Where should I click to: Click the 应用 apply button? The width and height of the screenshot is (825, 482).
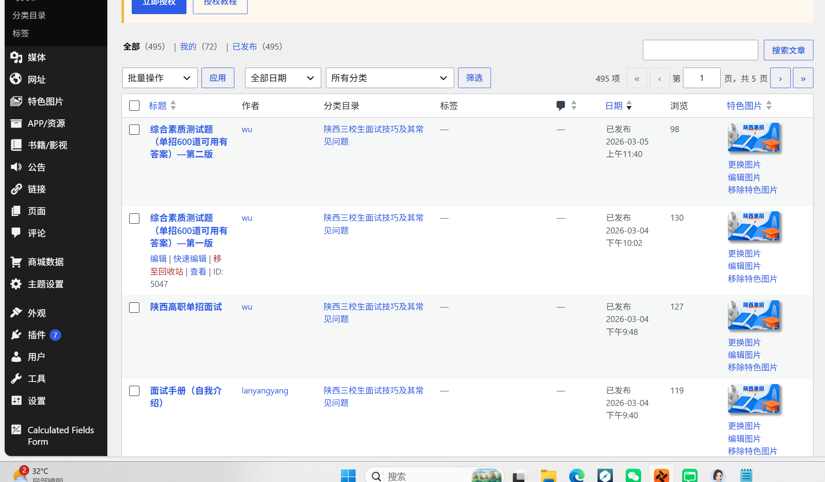(x=218, y=78)
